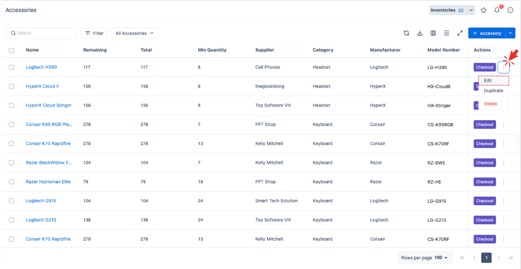Change row density with lines icon
Image resolution: width=521 pixels, height=269 pixels.
tap(447, 33)
